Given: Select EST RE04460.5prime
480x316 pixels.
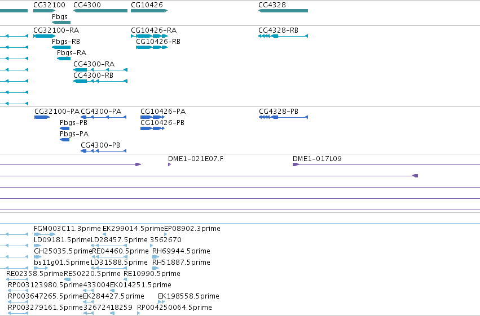Looking at the screenshot, I should (x=120, y=252).
